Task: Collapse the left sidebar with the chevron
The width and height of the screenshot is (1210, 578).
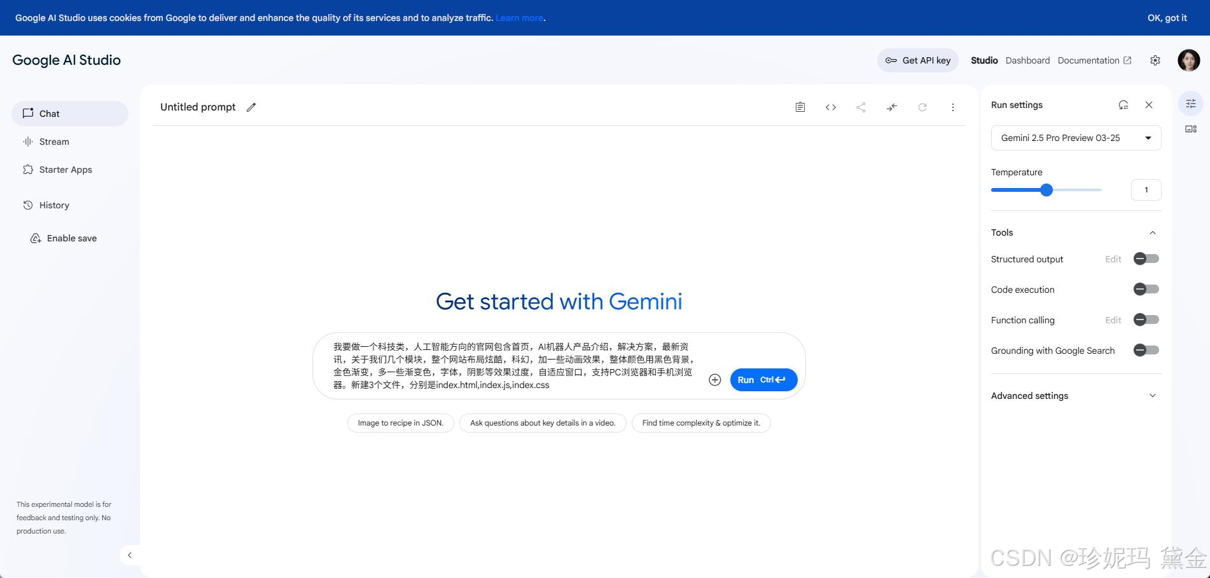Action: coord(130,555)
